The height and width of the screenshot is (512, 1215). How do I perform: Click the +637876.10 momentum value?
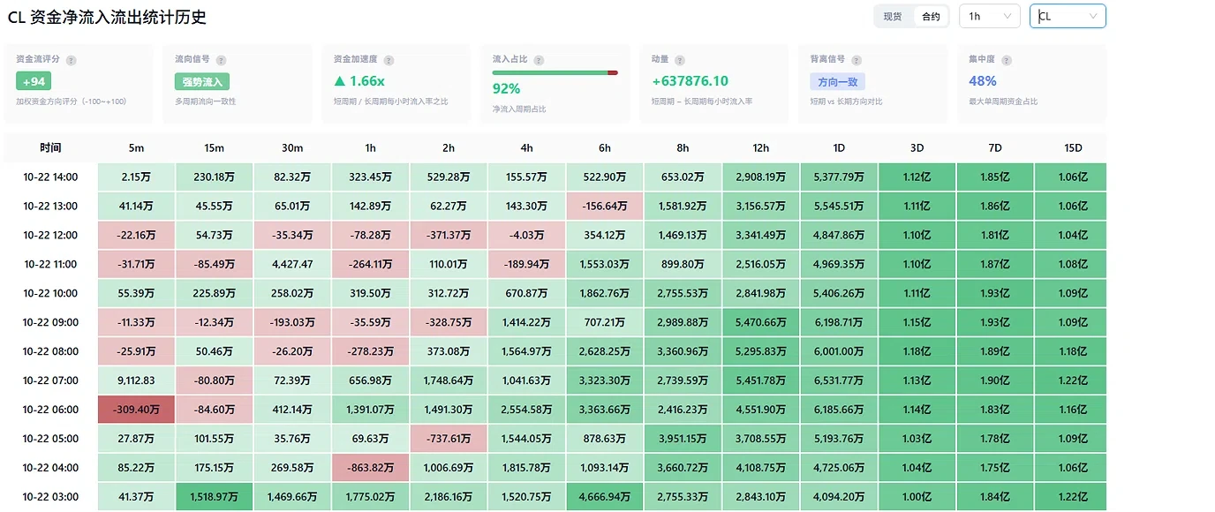690,81
